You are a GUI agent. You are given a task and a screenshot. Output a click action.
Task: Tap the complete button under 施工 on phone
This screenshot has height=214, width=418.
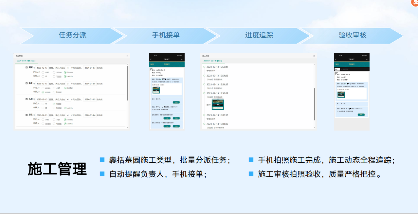pos(176,102)
